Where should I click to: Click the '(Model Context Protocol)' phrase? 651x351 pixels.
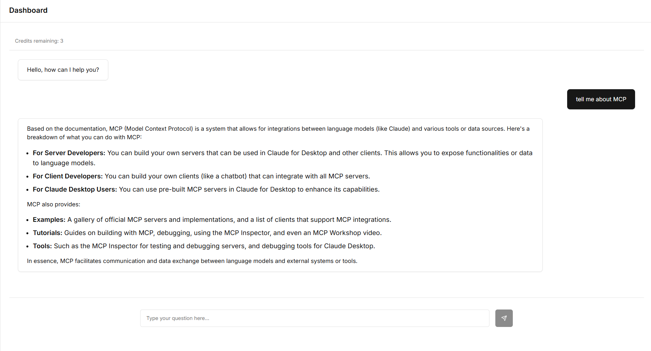tap(159, 129)
